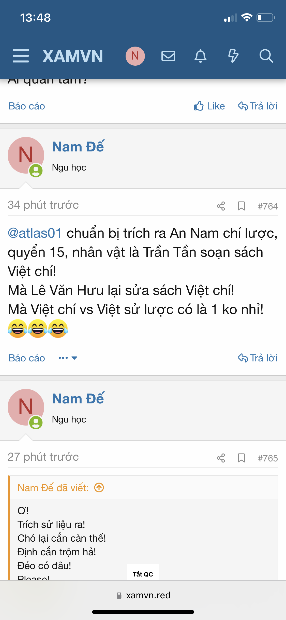Expand the three-dot more options dropdown

(x=68, y=358)
